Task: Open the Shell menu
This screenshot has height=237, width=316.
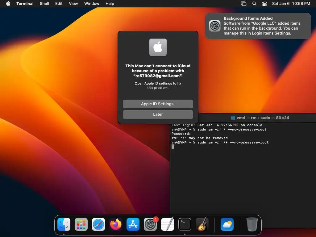Action: (x=44, y=4)
